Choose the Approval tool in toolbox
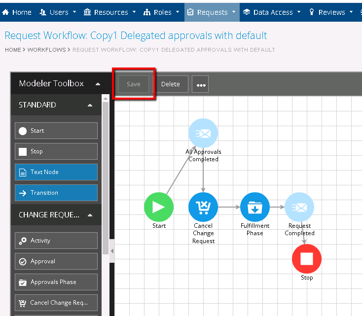 point(56,261)
